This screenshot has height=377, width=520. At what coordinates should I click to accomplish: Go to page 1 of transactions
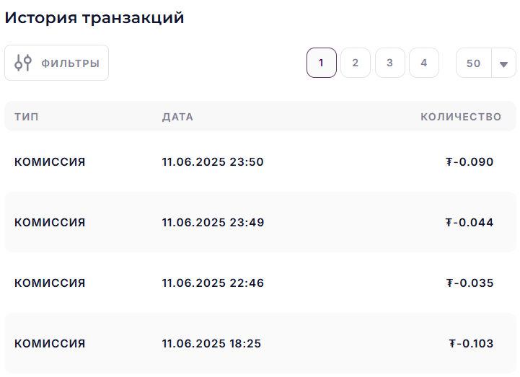tap(322, 63)
